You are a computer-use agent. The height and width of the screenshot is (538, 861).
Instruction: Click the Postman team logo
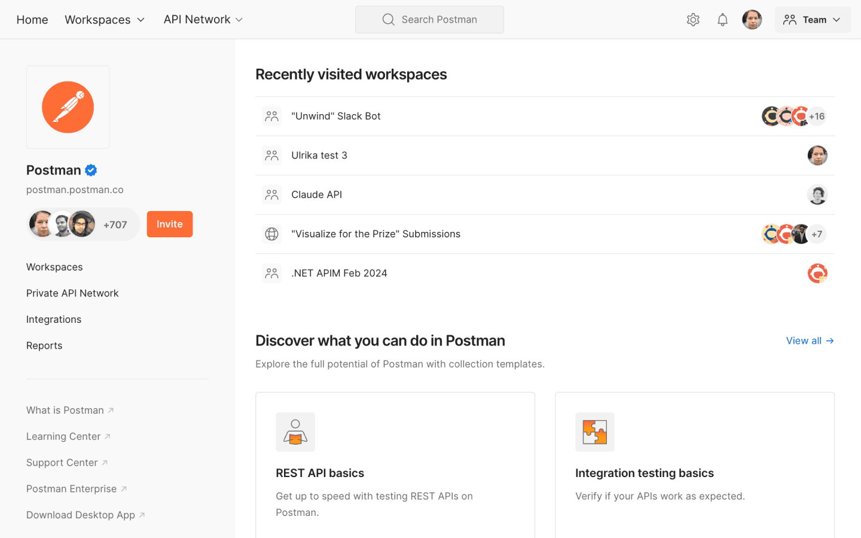(68, 107)
